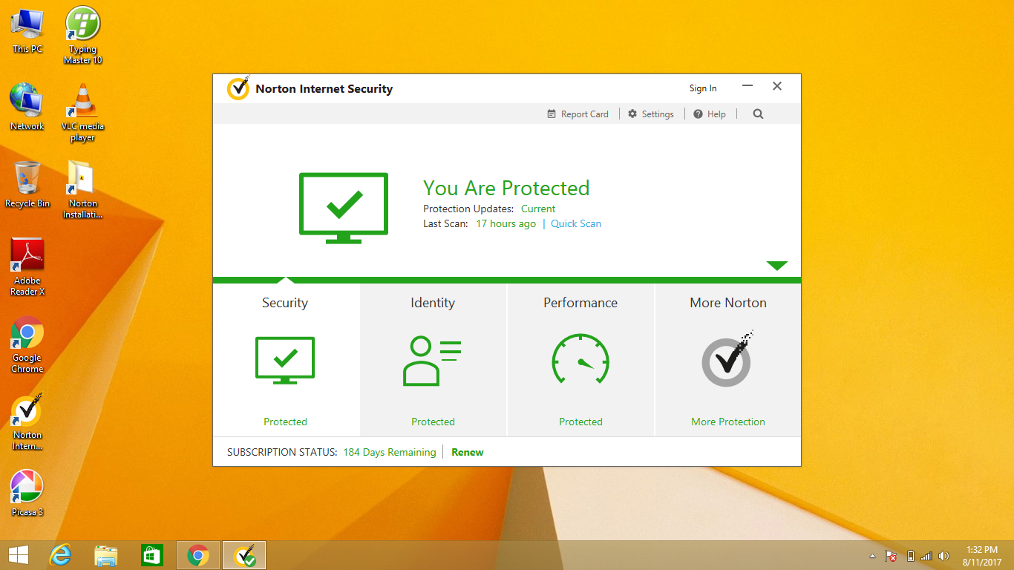Select the Picasa 3 desktop shortcut

click(x=27, y=493)
